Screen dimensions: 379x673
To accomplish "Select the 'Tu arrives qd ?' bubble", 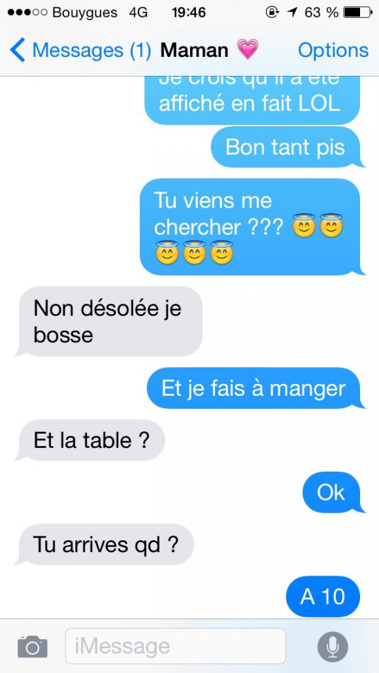I will (105, 545).
